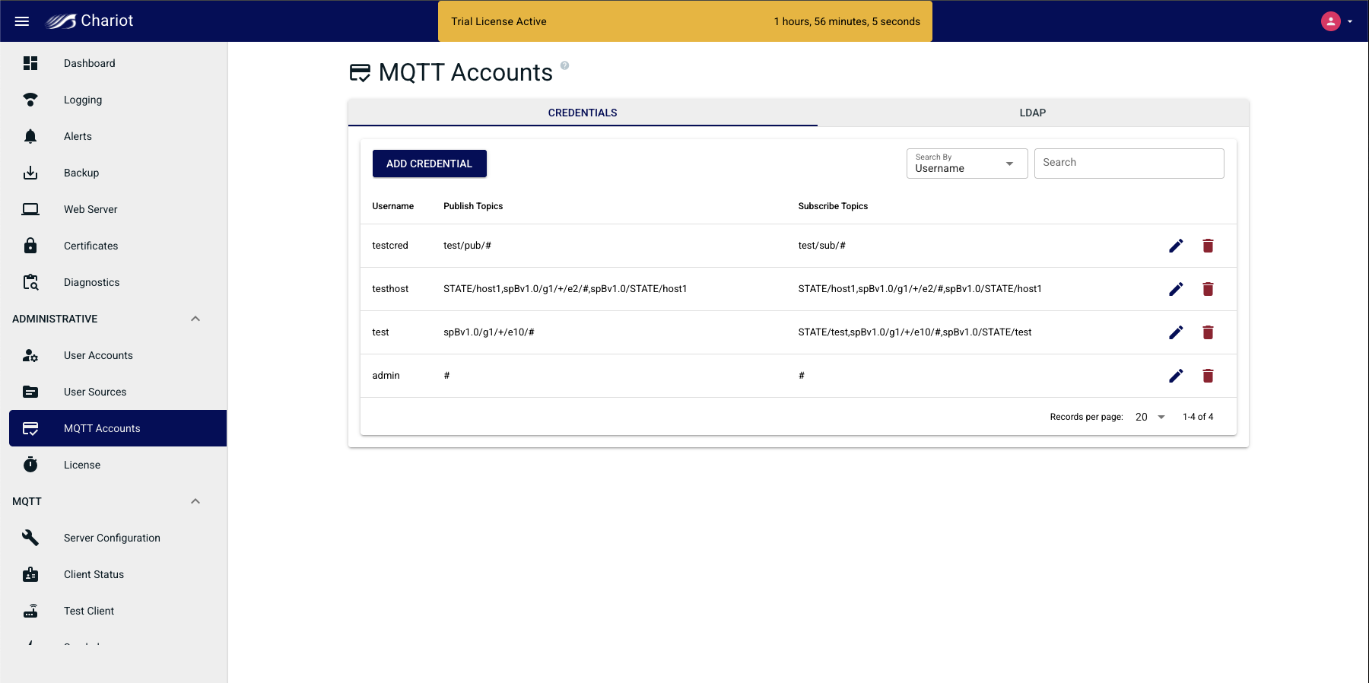Viewport: 1369px width, 683px height.
Task: Open the user avatar menu
Action: coord(1336,21)
